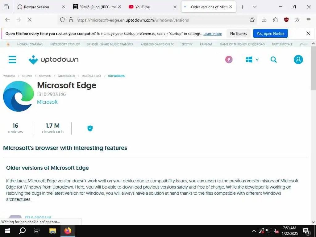Viewport: 316px width, 237px height.
Task: Click Yes, open Firefox button
Action: pos(270,33)
